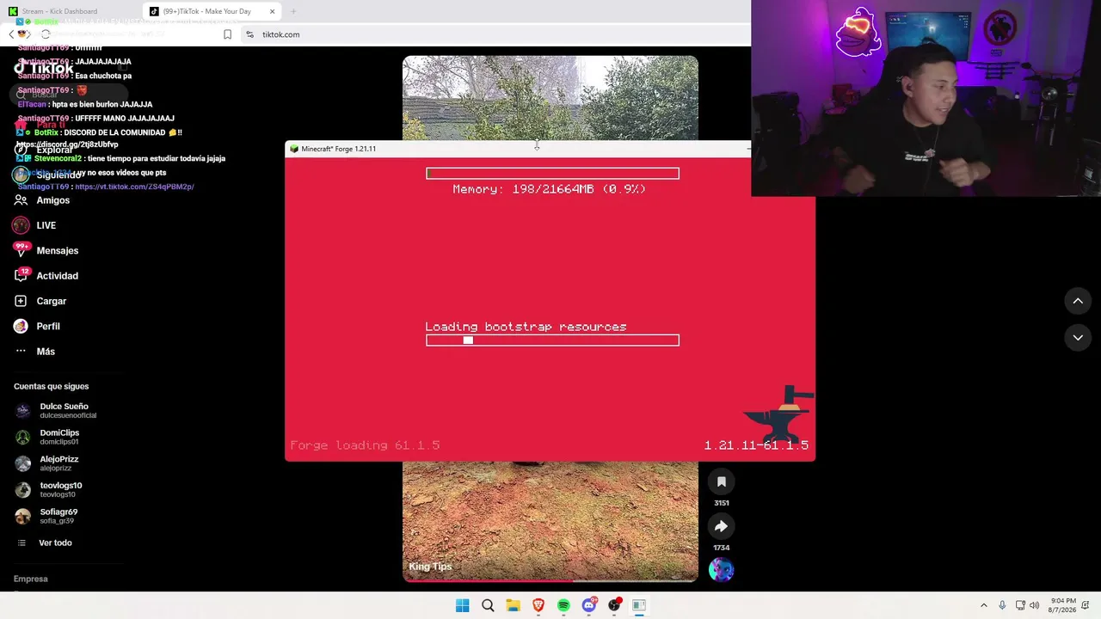Click the Minecraft Forge window title bar
Screen dimensions: 1101x619
(x=518, y=149)
